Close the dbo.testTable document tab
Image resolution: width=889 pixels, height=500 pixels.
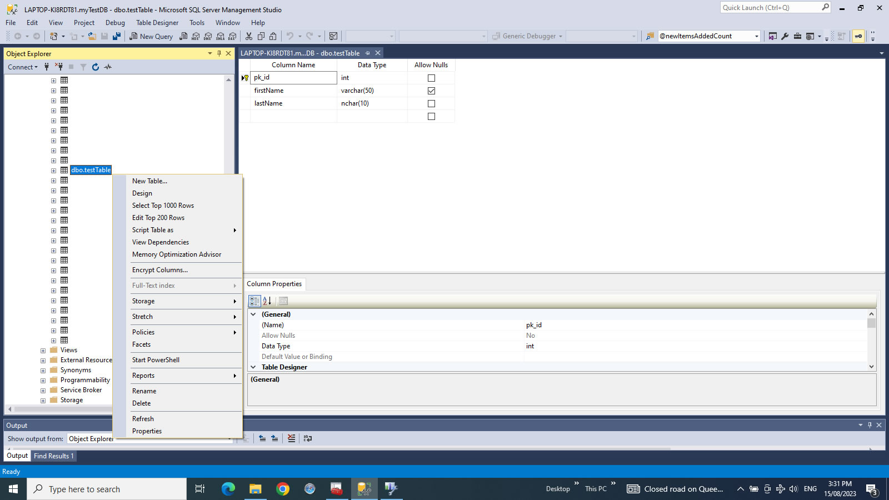point(378,53)
